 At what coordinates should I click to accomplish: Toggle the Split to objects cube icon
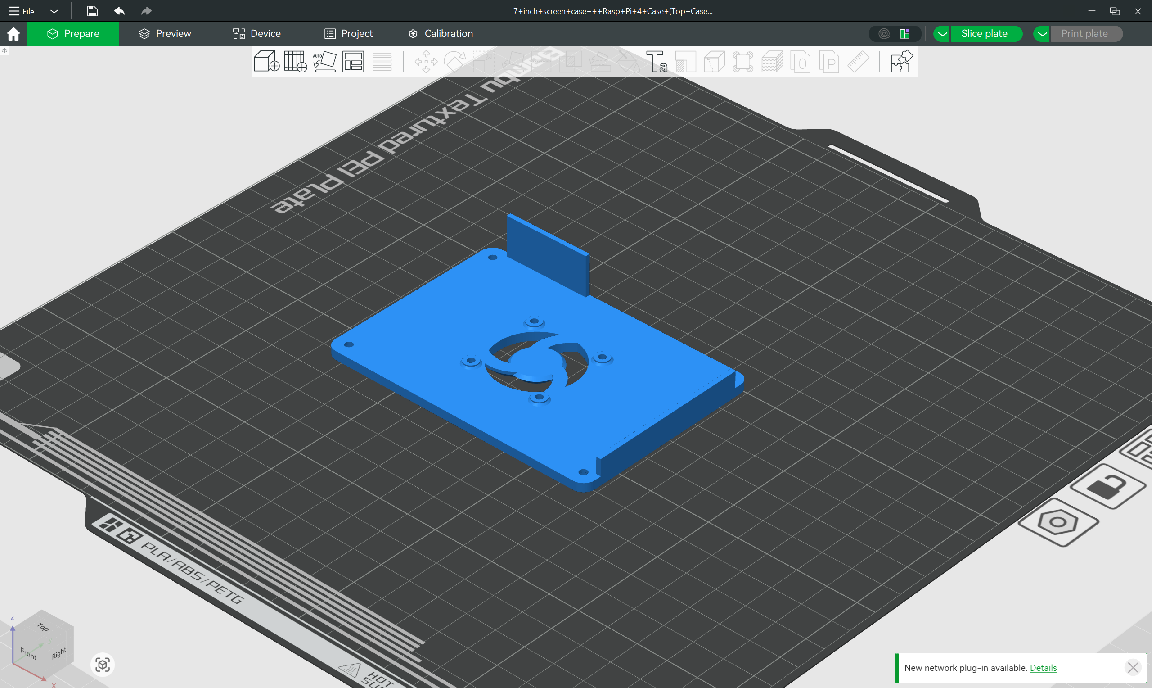click(714, 61)
